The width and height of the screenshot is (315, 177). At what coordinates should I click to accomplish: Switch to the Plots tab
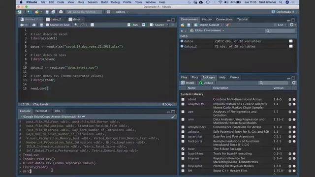pyautogui.click(x=195, y=78)
